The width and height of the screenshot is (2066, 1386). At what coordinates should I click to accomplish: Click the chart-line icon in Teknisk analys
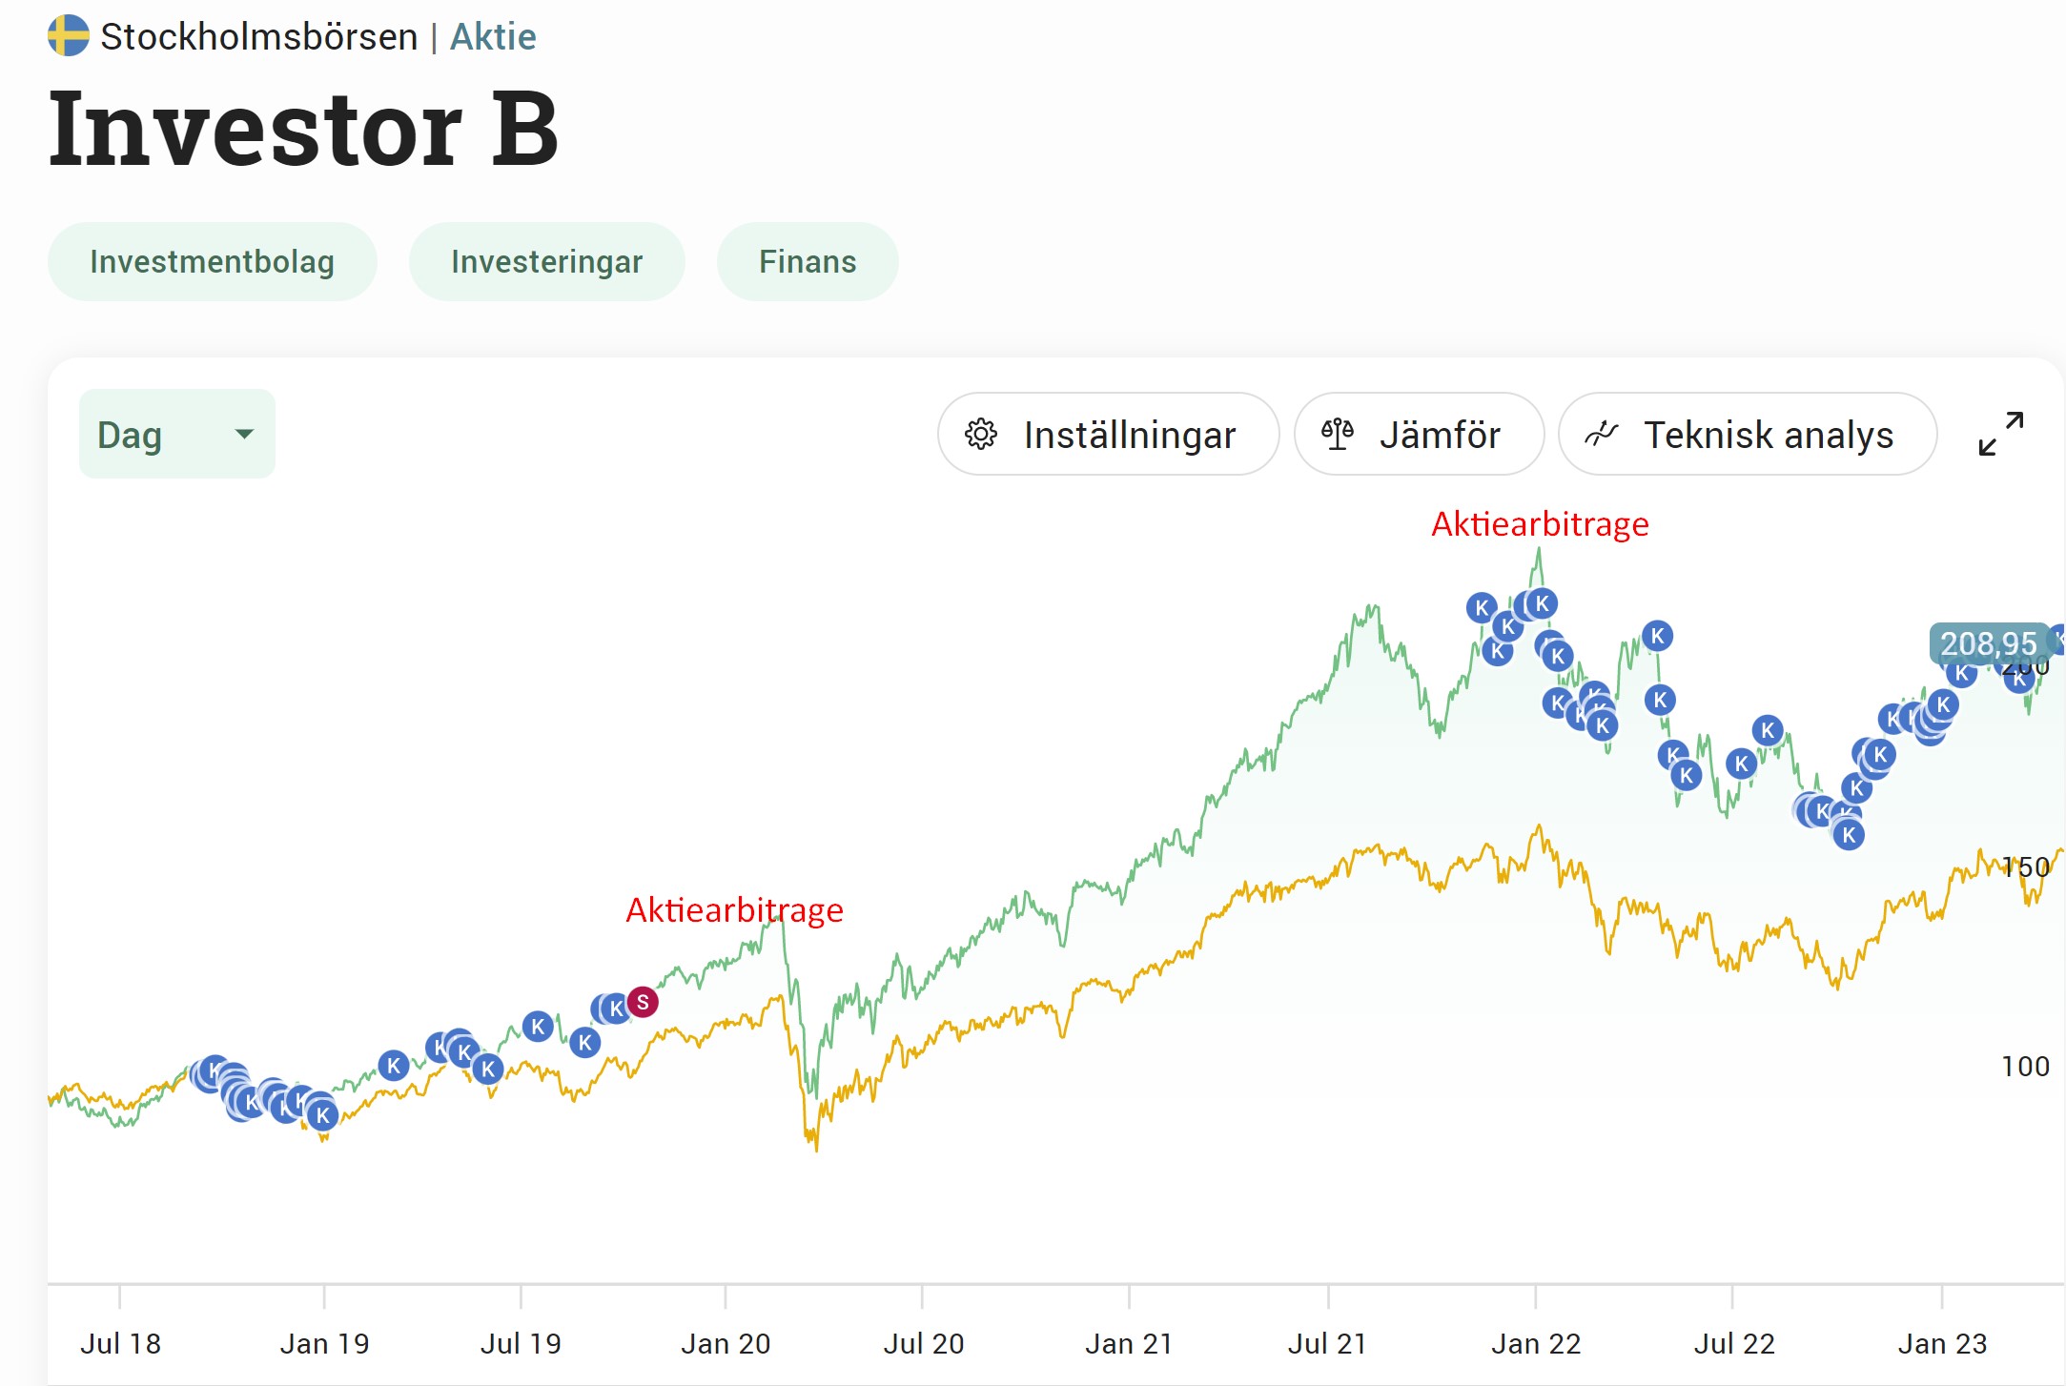click(1602, 435)
